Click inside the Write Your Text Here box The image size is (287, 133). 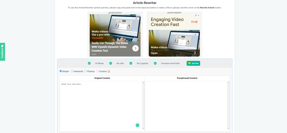(x=101, y=106)
